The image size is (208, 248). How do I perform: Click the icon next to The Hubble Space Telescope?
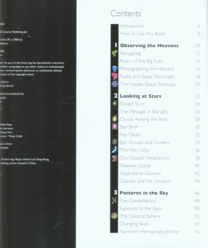click(115, 84)
